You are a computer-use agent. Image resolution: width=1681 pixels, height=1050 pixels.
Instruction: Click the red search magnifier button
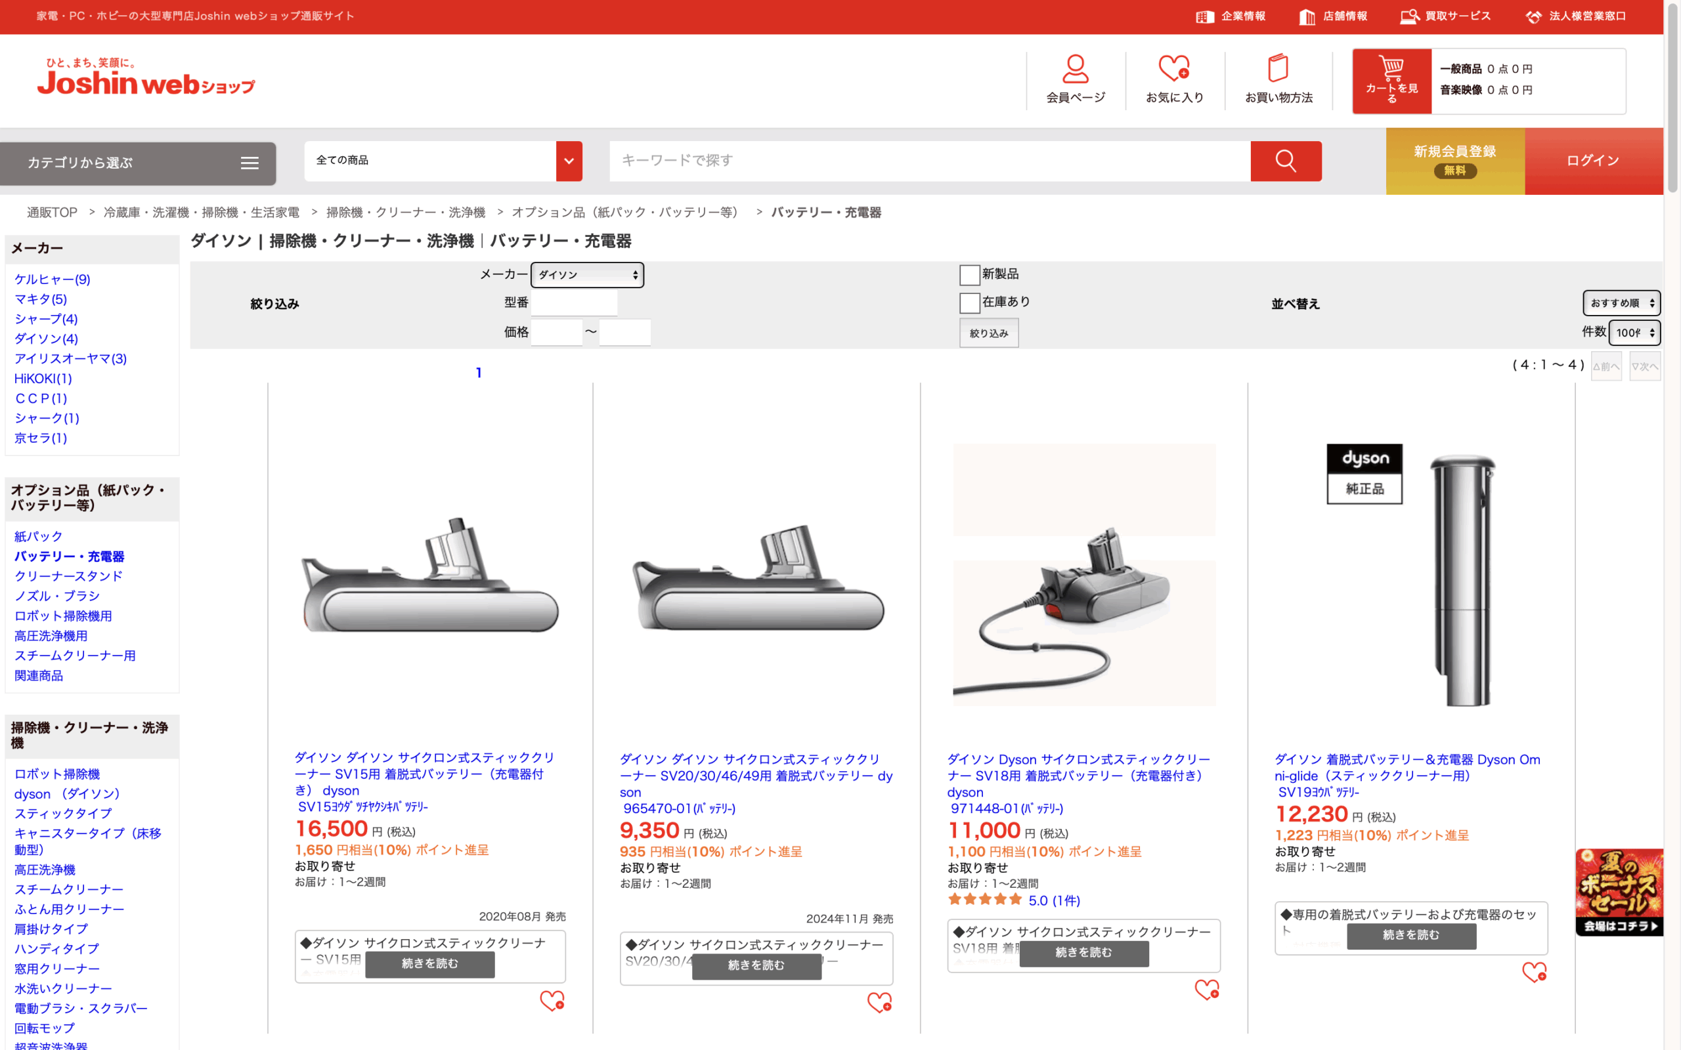1285,161
